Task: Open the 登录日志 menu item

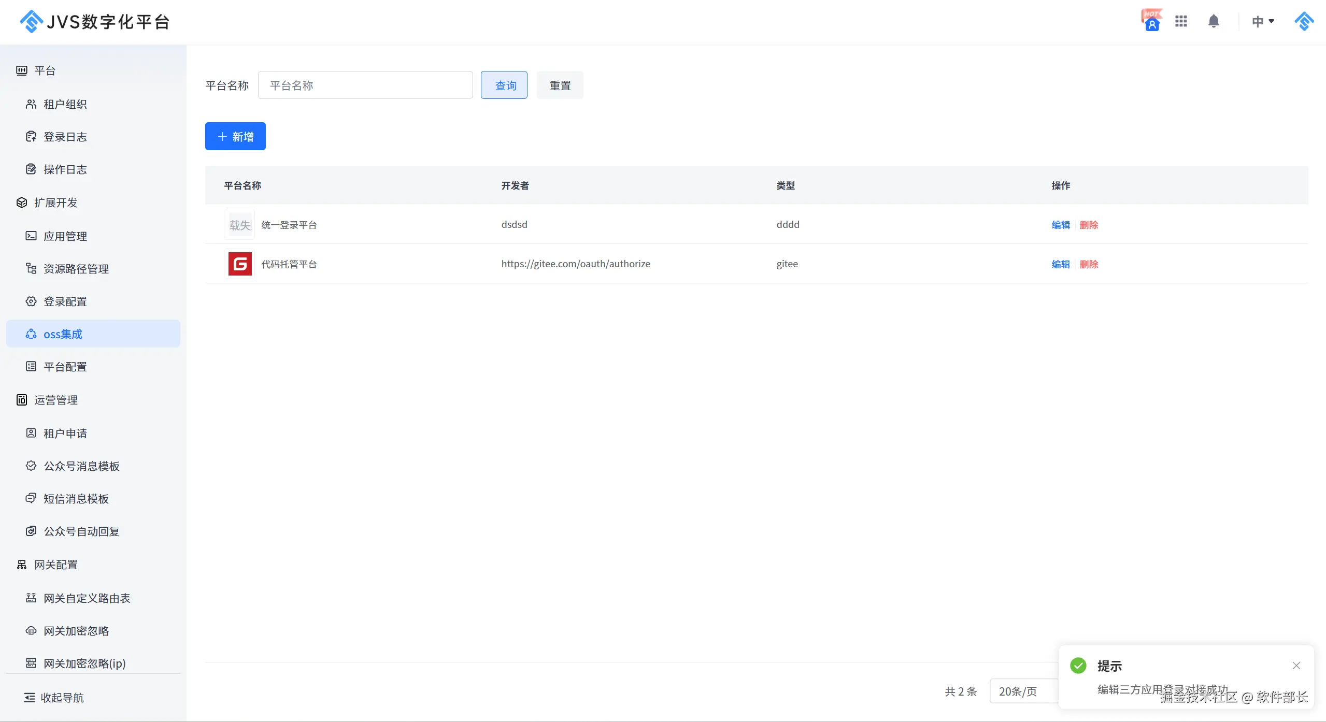Action: (x=65, y=137)
